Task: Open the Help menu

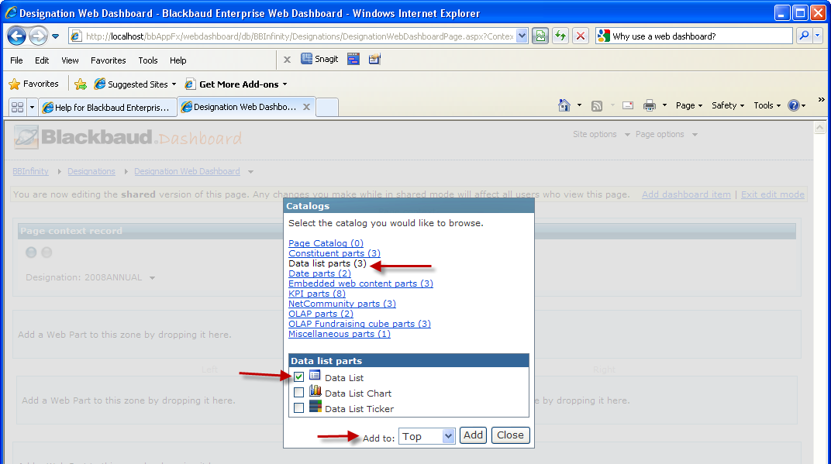Action: click(x=178, y=60)
